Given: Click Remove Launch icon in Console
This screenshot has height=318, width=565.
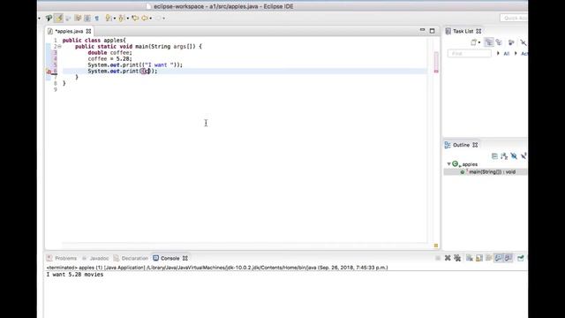Looking at the screenshot, I should [x=448, y=258].
